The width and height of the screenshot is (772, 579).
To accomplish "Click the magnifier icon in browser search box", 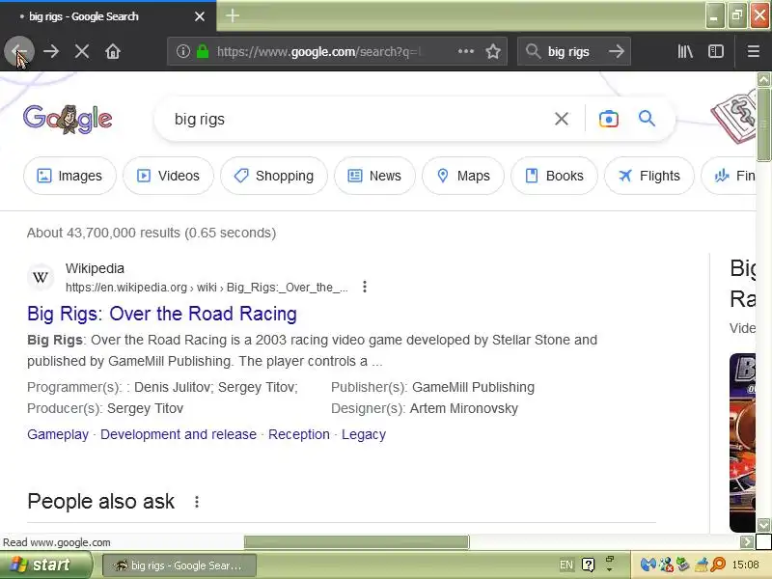I will 533,51.
